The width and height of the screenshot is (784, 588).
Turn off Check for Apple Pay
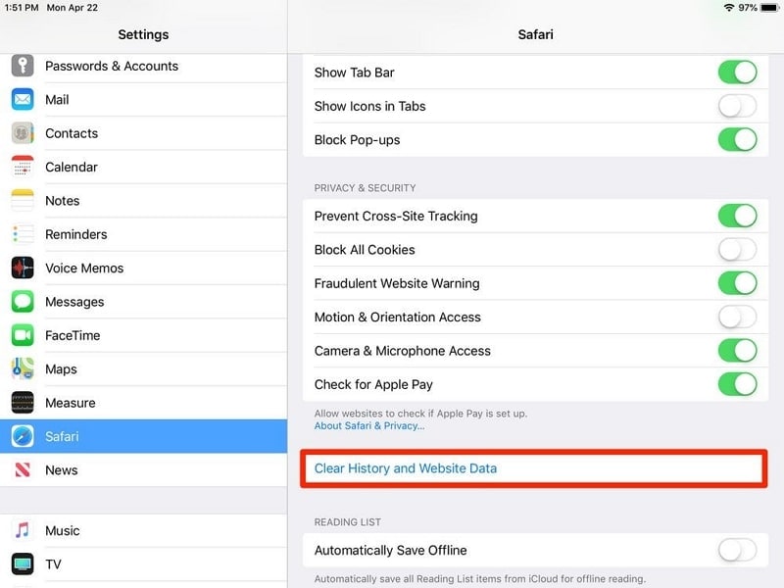738,384
